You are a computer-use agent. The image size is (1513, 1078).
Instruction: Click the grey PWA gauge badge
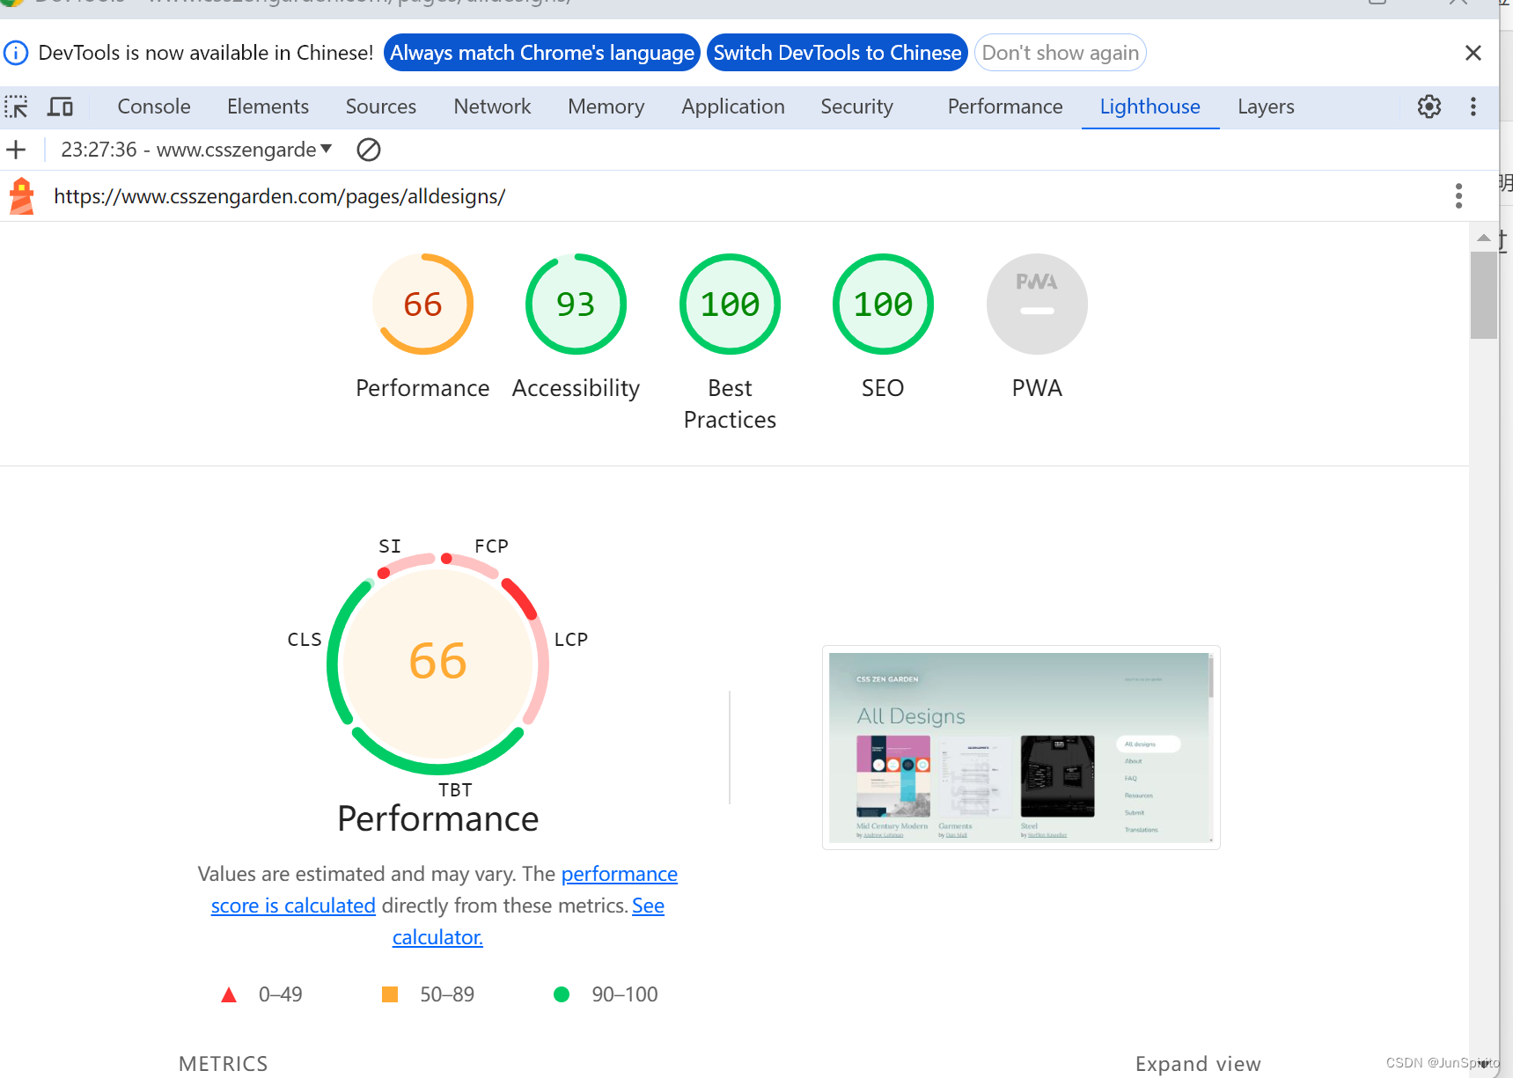pyautogui.click(x=1037, y=304)
